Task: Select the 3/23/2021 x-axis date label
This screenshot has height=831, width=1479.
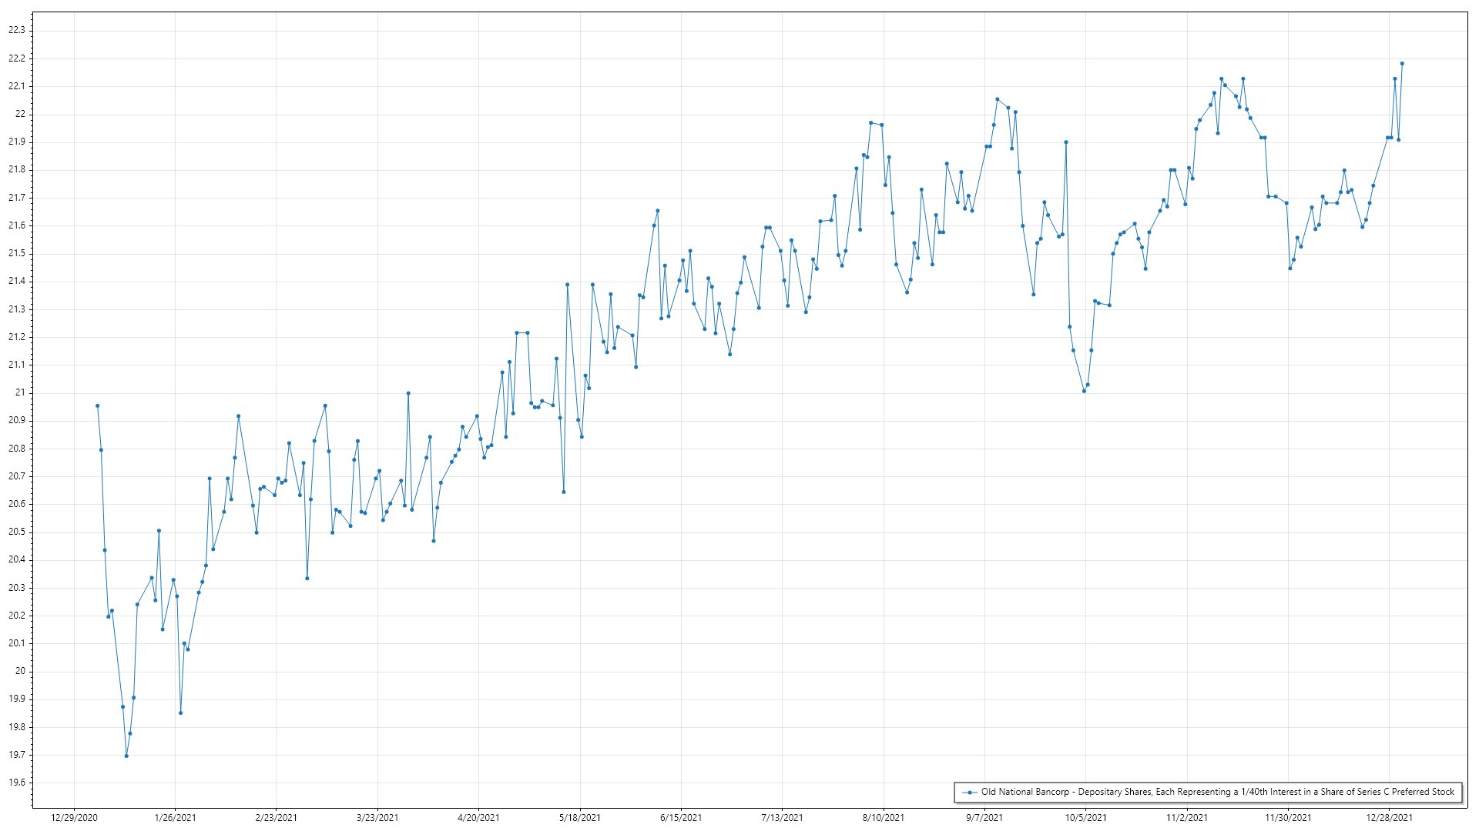Action: (377, 817)
